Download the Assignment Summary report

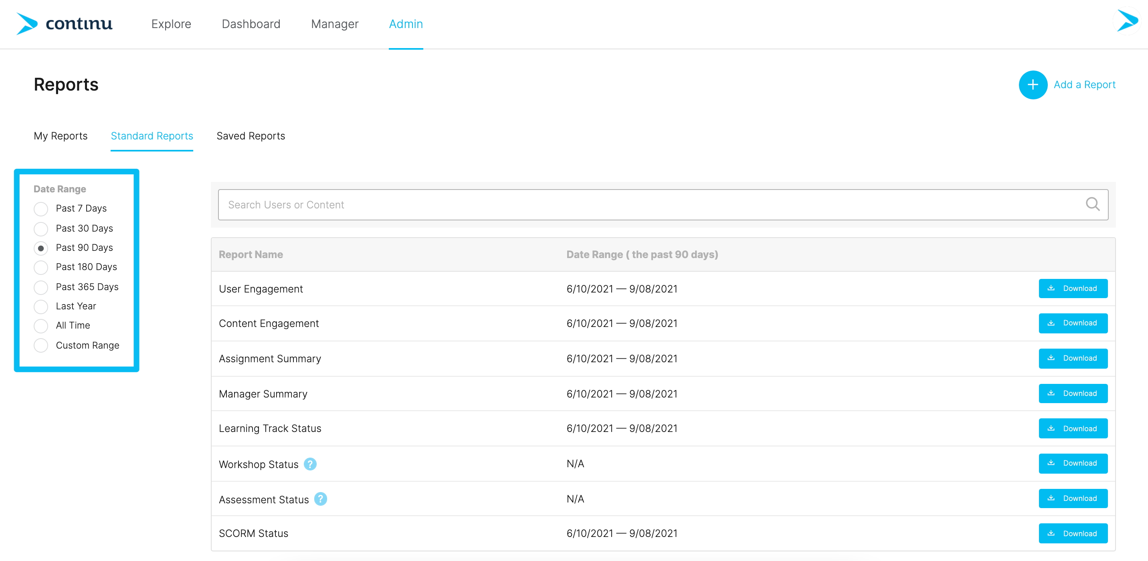pos(1073,358)
